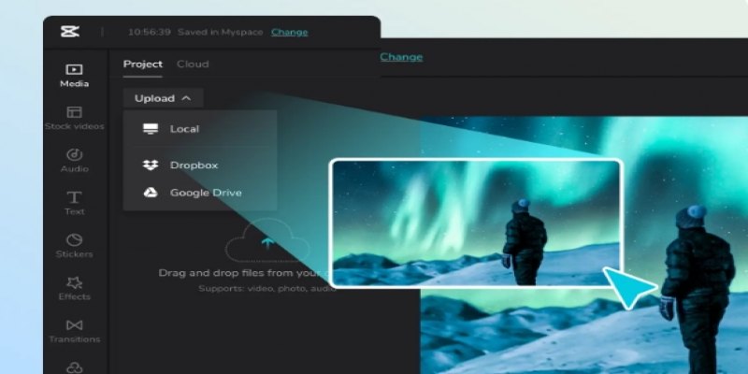Click the Local computer monitor icon

pos(151,129)
